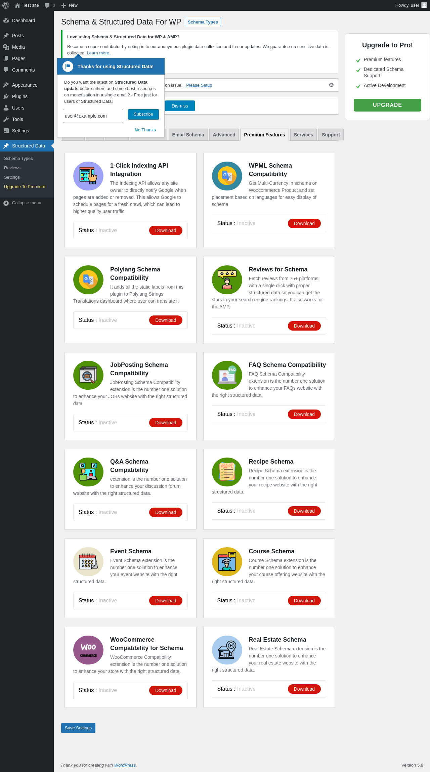Download the Recipe Schema extension
430x772 pixels.
point(304,511)
